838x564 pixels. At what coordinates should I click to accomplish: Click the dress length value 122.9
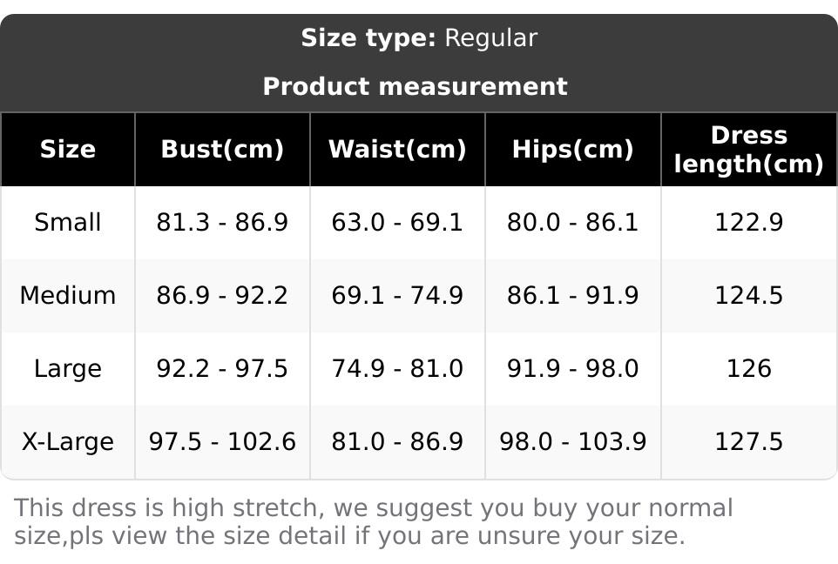pyautogui.click(x=748, y=222)
